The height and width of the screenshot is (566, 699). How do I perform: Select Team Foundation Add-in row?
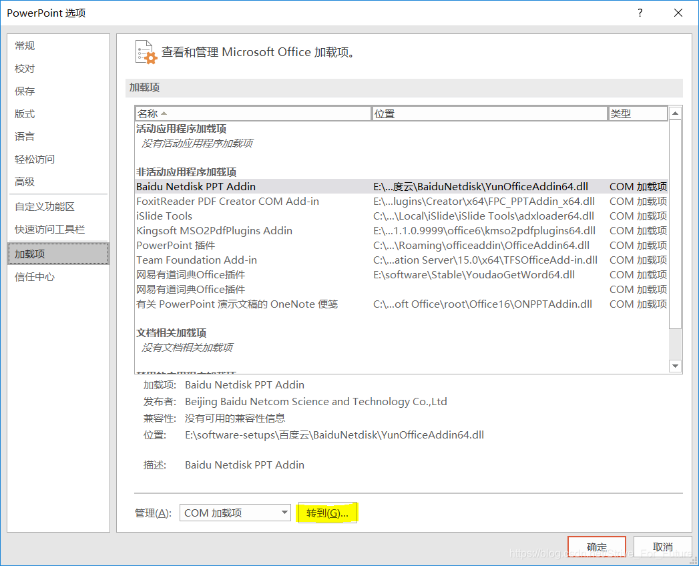click(x=401, y=260)
